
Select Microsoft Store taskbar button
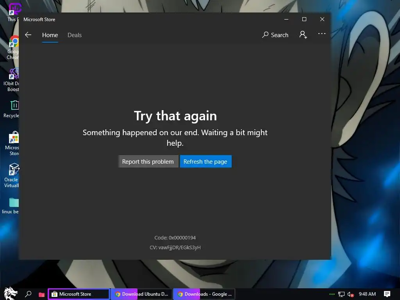(79, 294)
